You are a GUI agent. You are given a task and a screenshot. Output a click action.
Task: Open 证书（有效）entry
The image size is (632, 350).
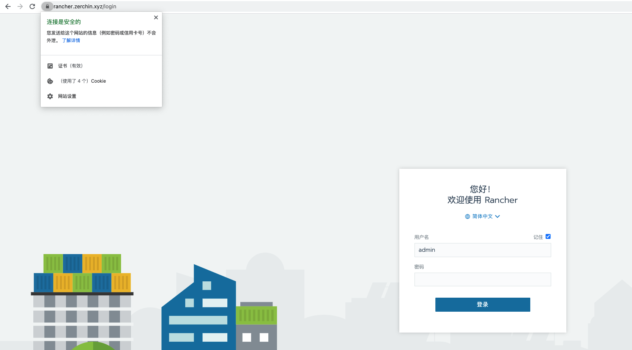point(101,66)
